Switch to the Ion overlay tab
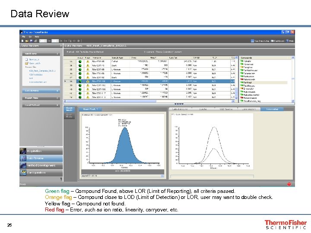This screenshot has height=233, width=311. coord(272,109)
